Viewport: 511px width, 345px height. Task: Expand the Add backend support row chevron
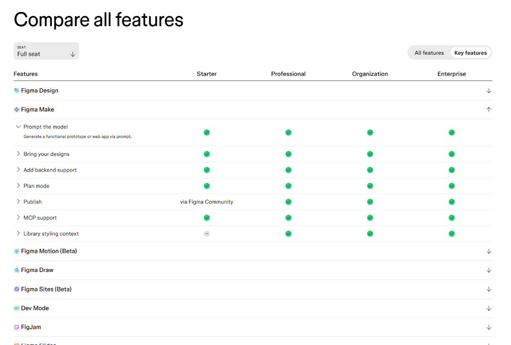click(x=18, y=170)
